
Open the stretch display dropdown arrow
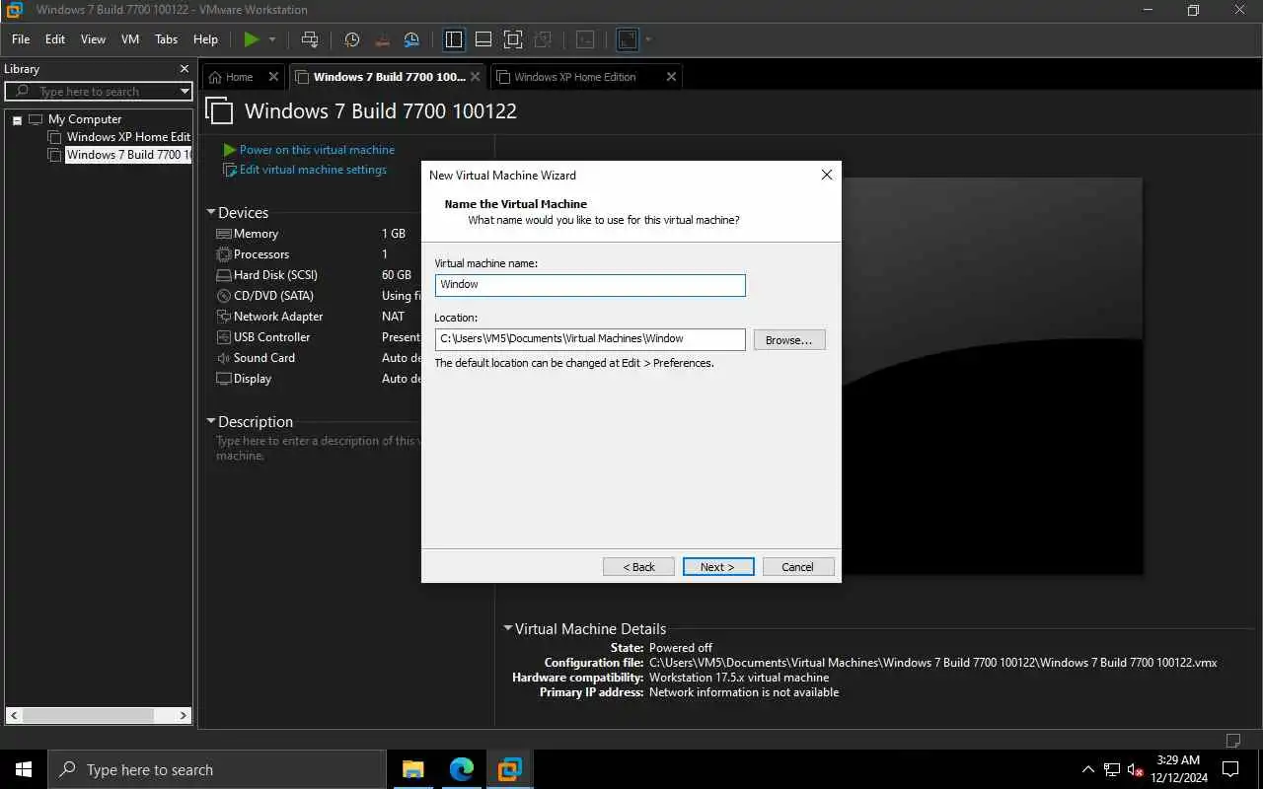coord(648,39)
